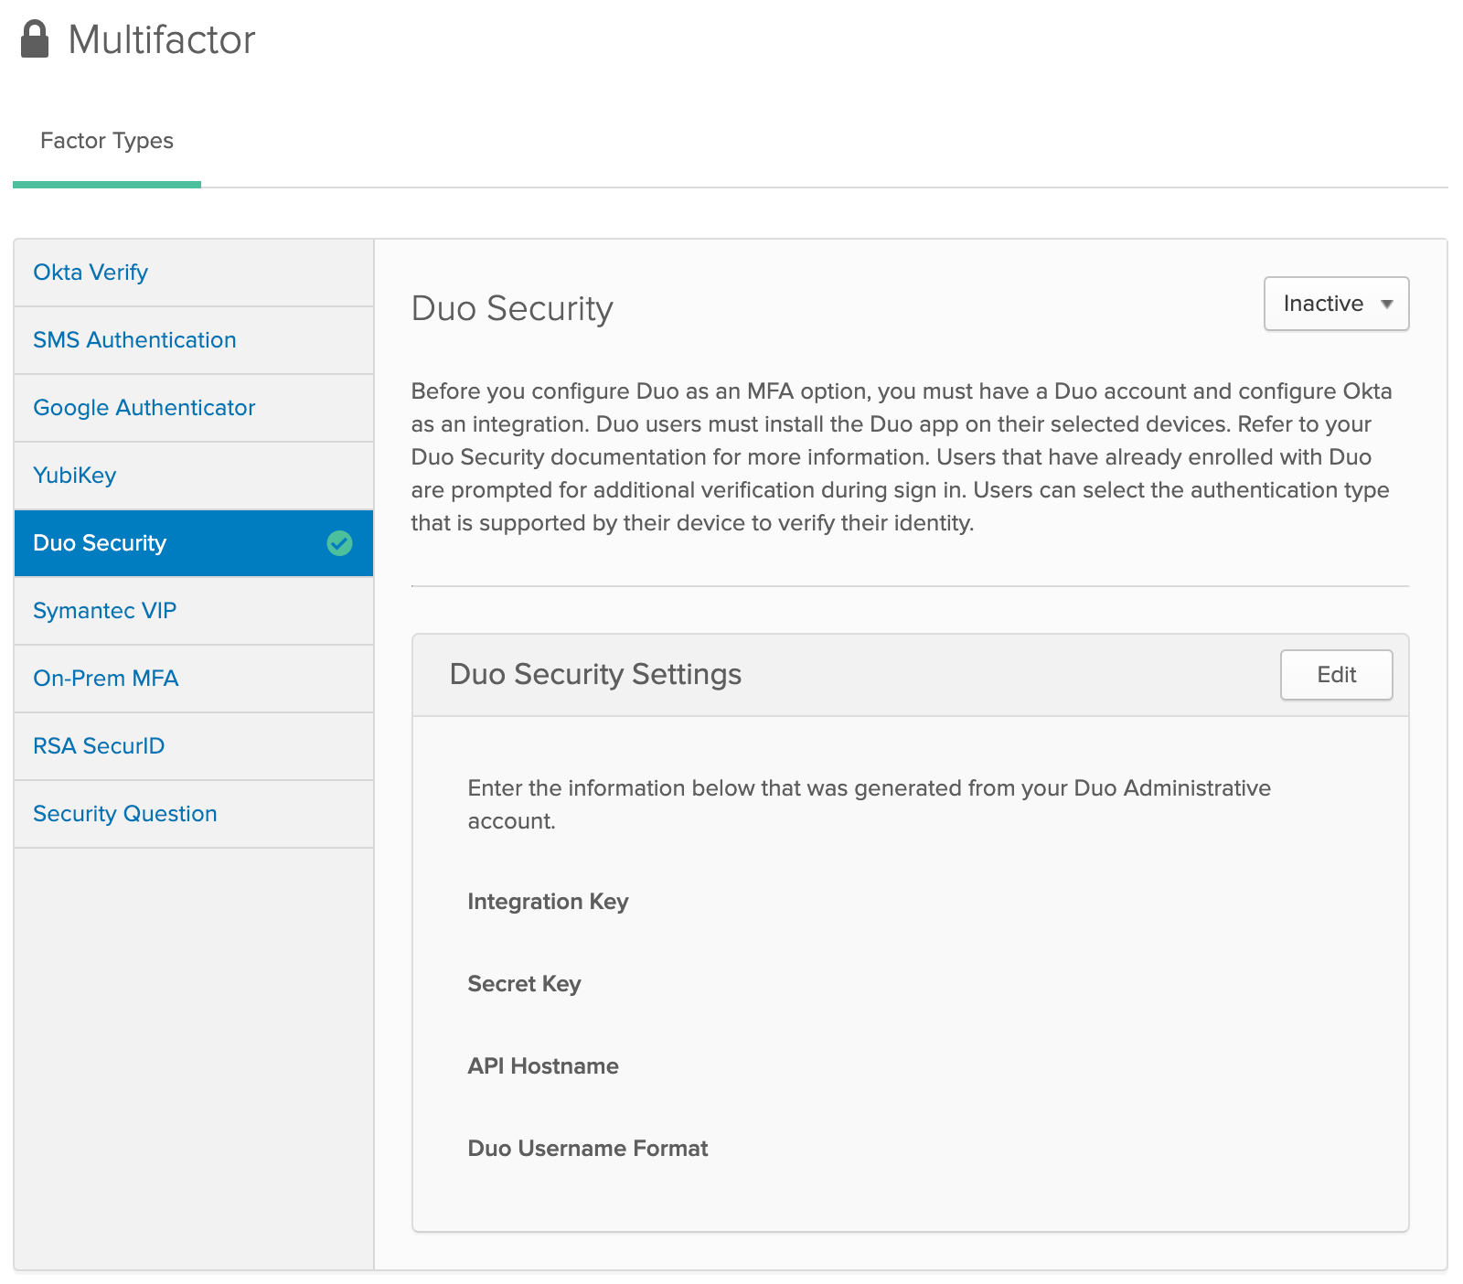Click the Multifactor page title
Viewport: 1463px width, 1284px height.
tap(162, 38)
